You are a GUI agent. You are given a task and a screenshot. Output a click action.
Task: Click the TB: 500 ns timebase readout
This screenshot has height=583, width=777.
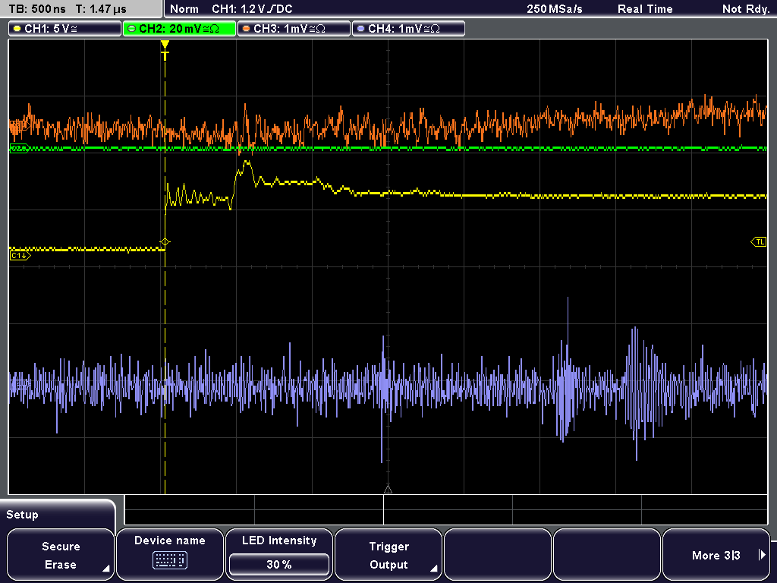(37, 9)
